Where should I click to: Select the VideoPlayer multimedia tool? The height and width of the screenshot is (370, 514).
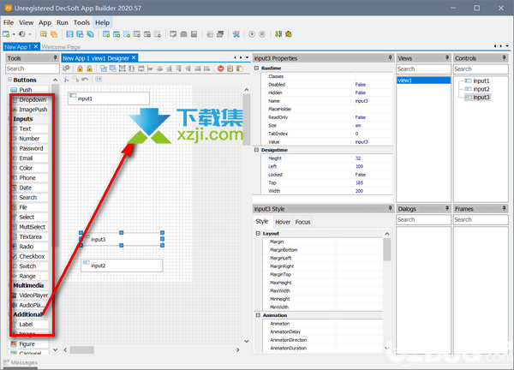[x=31, y=295]
